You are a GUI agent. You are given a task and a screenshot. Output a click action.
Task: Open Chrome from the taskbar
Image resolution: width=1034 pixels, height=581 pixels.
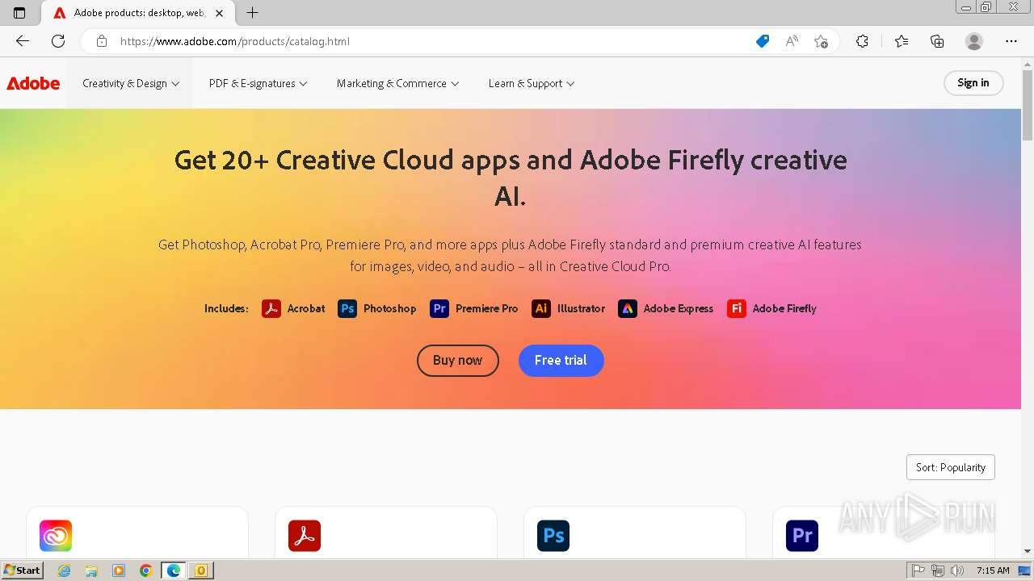146,571
